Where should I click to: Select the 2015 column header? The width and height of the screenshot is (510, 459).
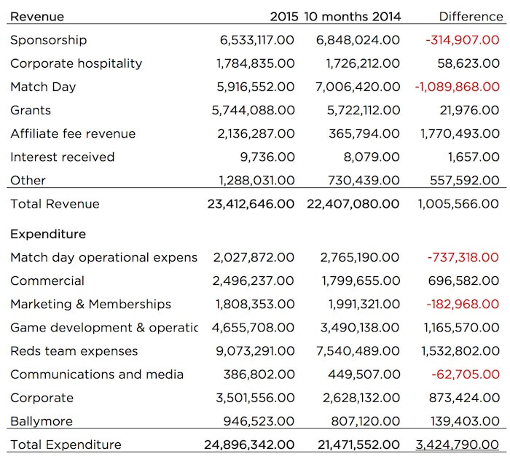pos(284,17)
